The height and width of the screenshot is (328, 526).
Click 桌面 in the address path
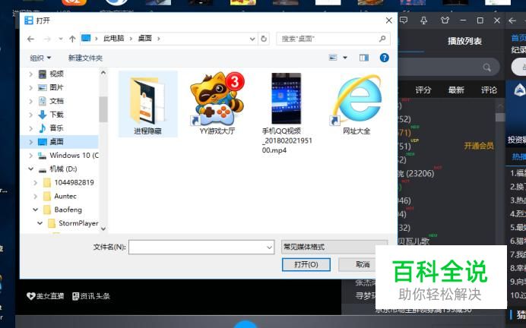point(145,39)
